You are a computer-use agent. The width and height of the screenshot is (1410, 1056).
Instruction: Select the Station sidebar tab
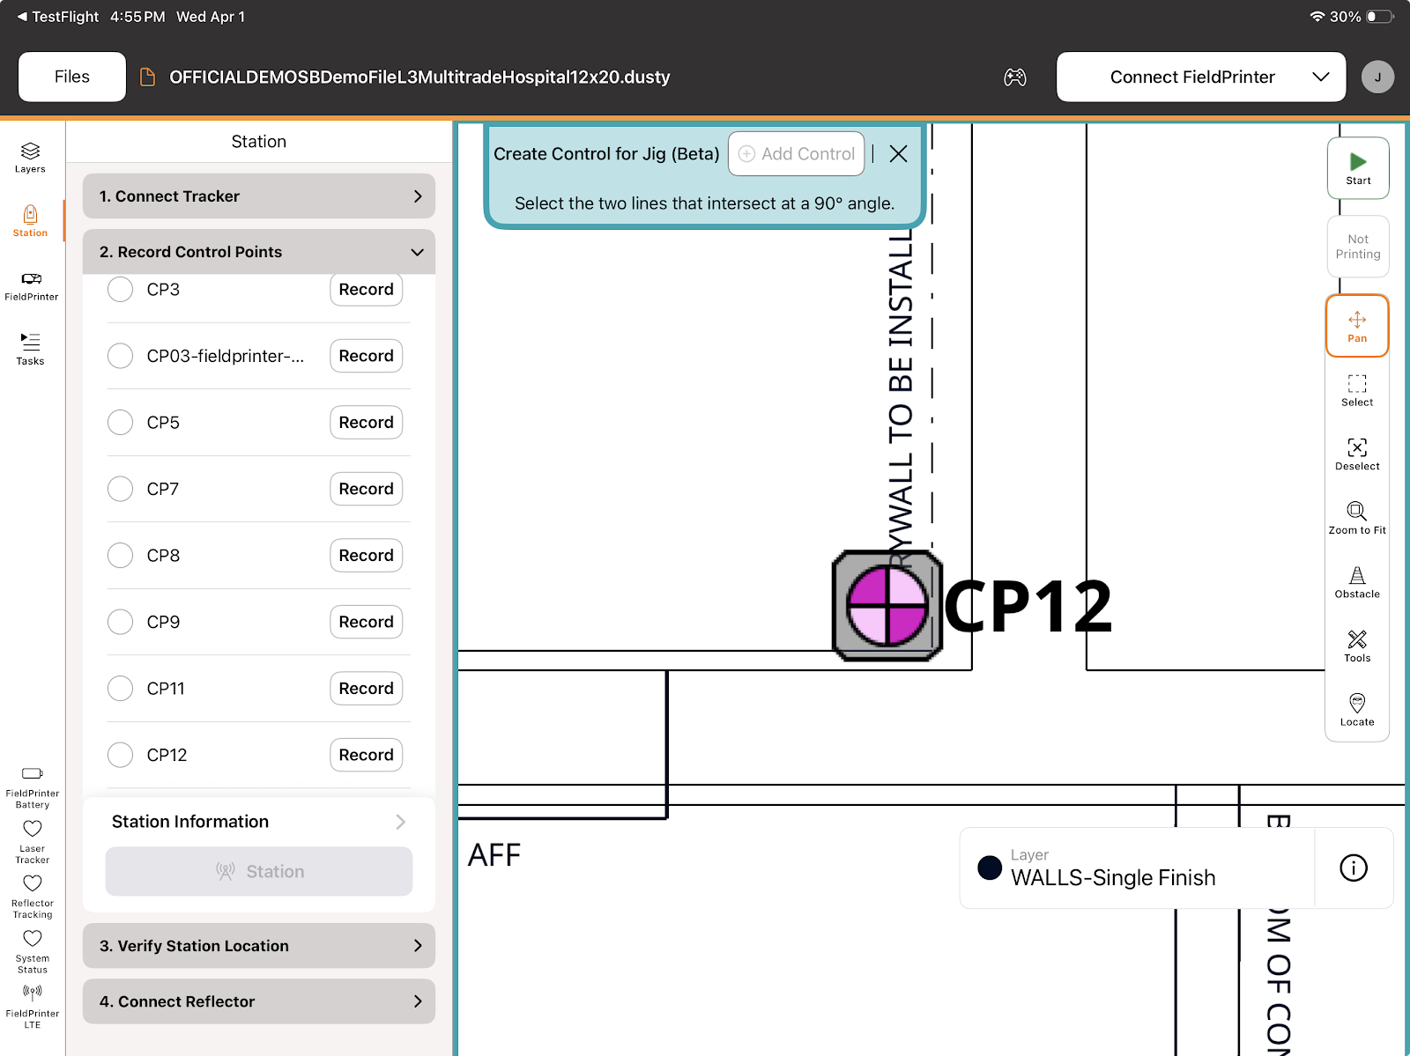tap(30, 221)
